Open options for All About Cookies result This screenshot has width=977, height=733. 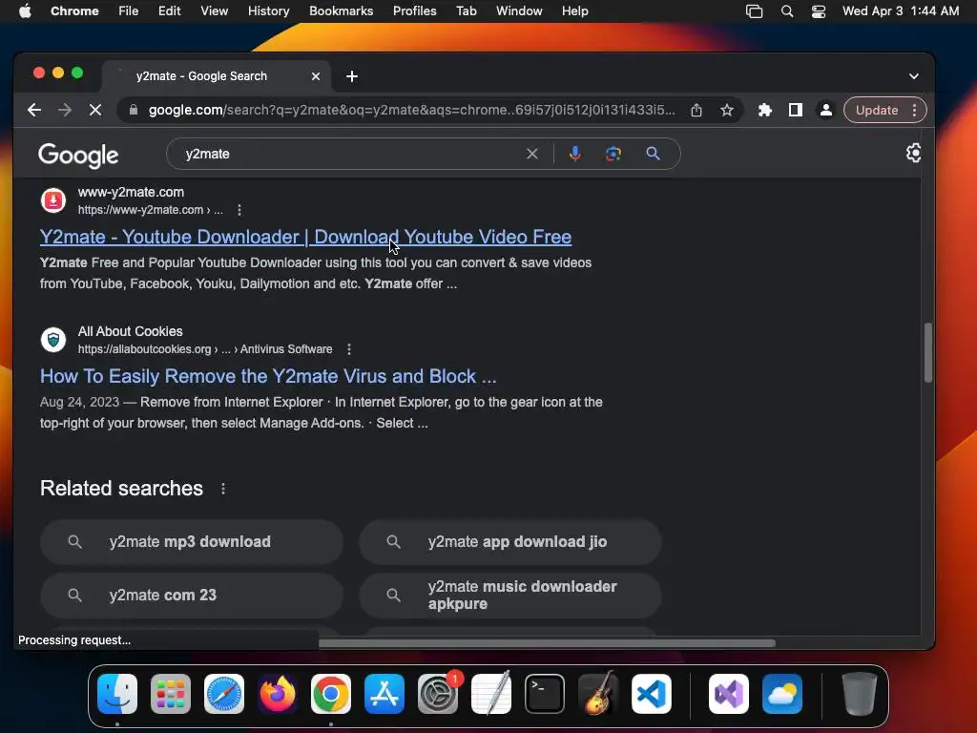(349, 349)
